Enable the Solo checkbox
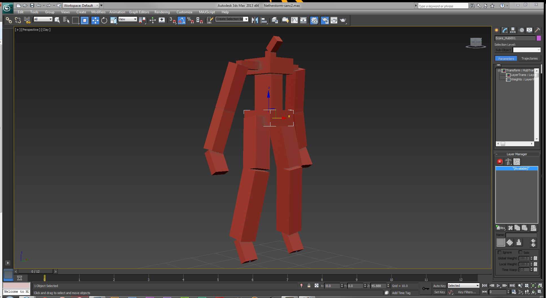Viewport: 546px width, 298px height. pos(521,252)
